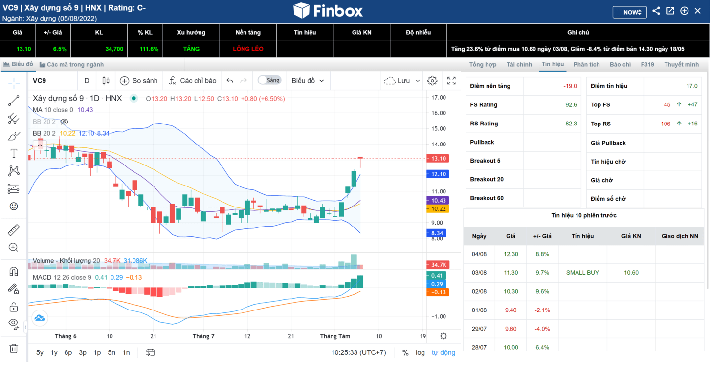Click the 13.10 current price label

(437, 158)
